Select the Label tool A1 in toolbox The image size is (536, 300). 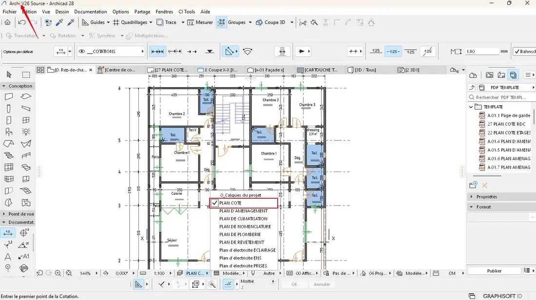pyautogui.click(x=23, y=257)
